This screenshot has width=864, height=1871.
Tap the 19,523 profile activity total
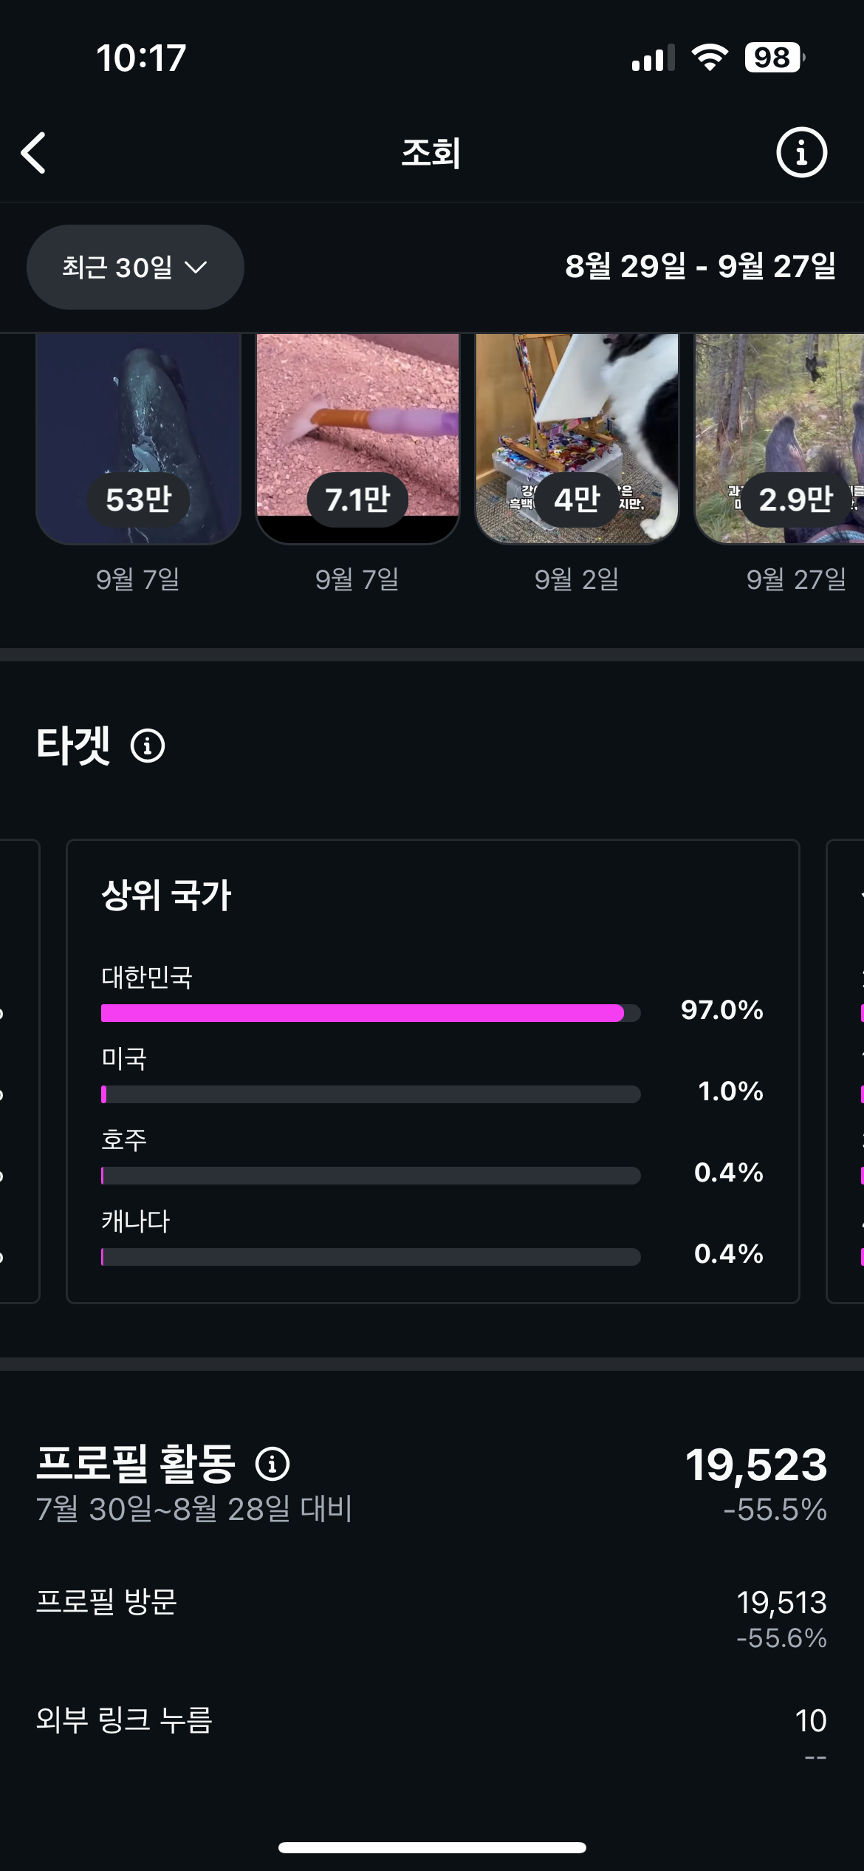[756, 1465]
